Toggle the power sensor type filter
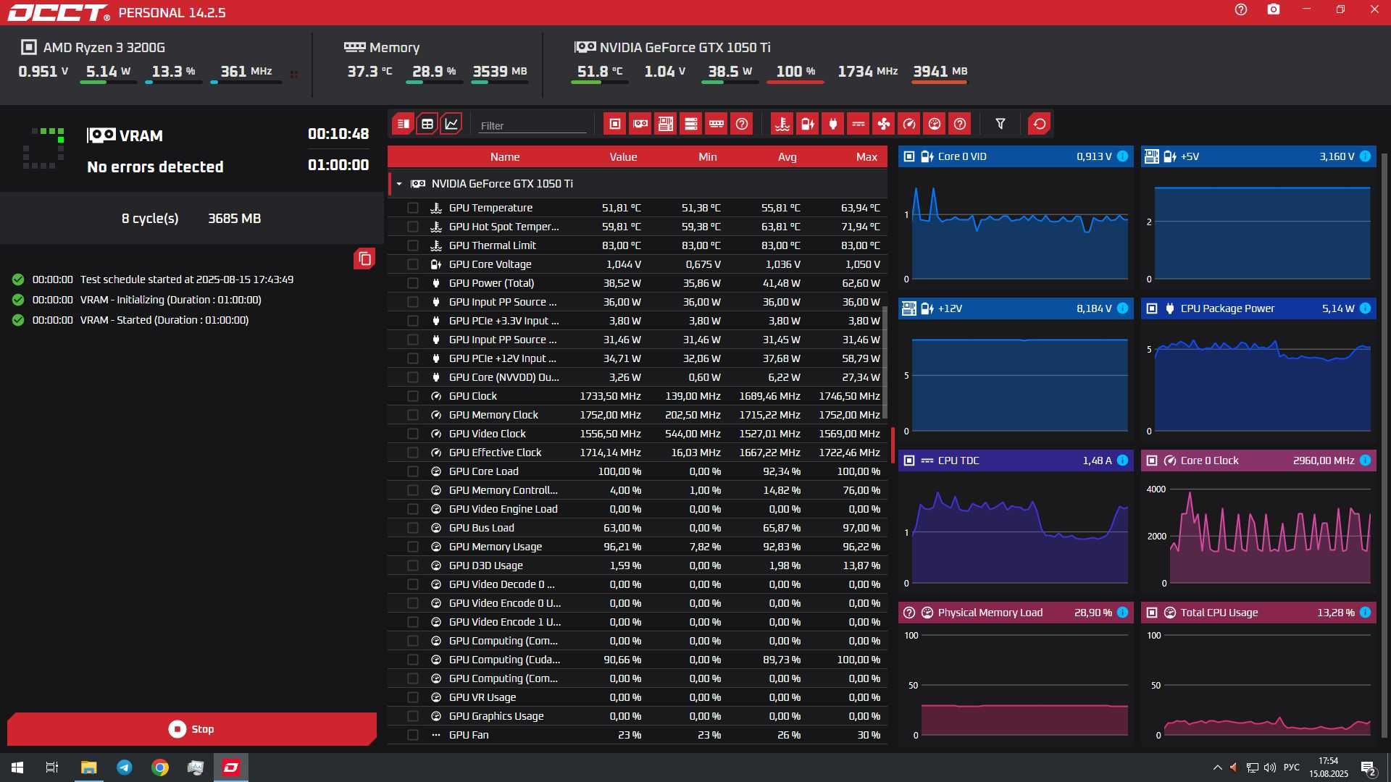Image resolution: width=1391 pixels, height=782 pixels. coord(833,124)
